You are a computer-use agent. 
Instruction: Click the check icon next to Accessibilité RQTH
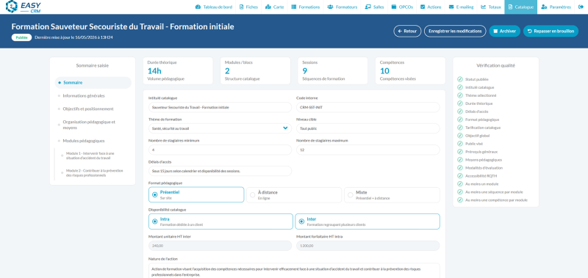coord(460,176)
